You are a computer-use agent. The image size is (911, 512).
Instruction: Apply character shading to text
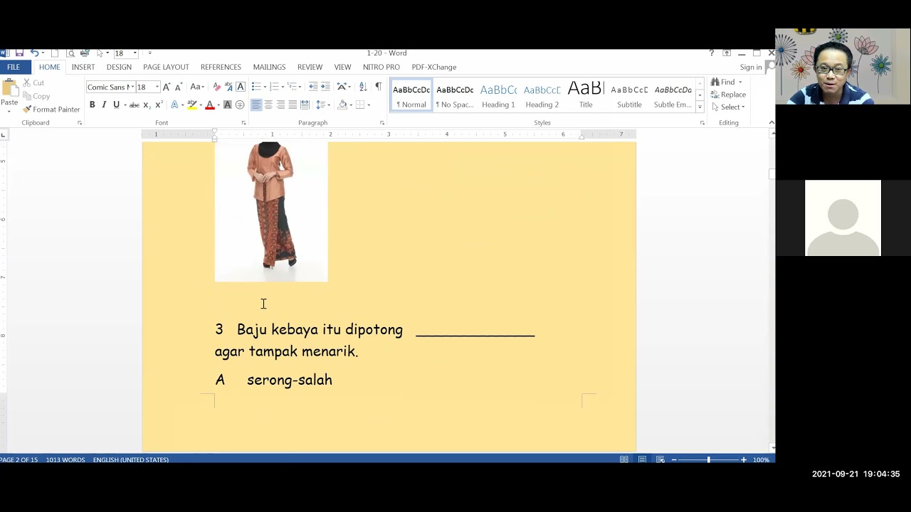[x=228, y=105]
